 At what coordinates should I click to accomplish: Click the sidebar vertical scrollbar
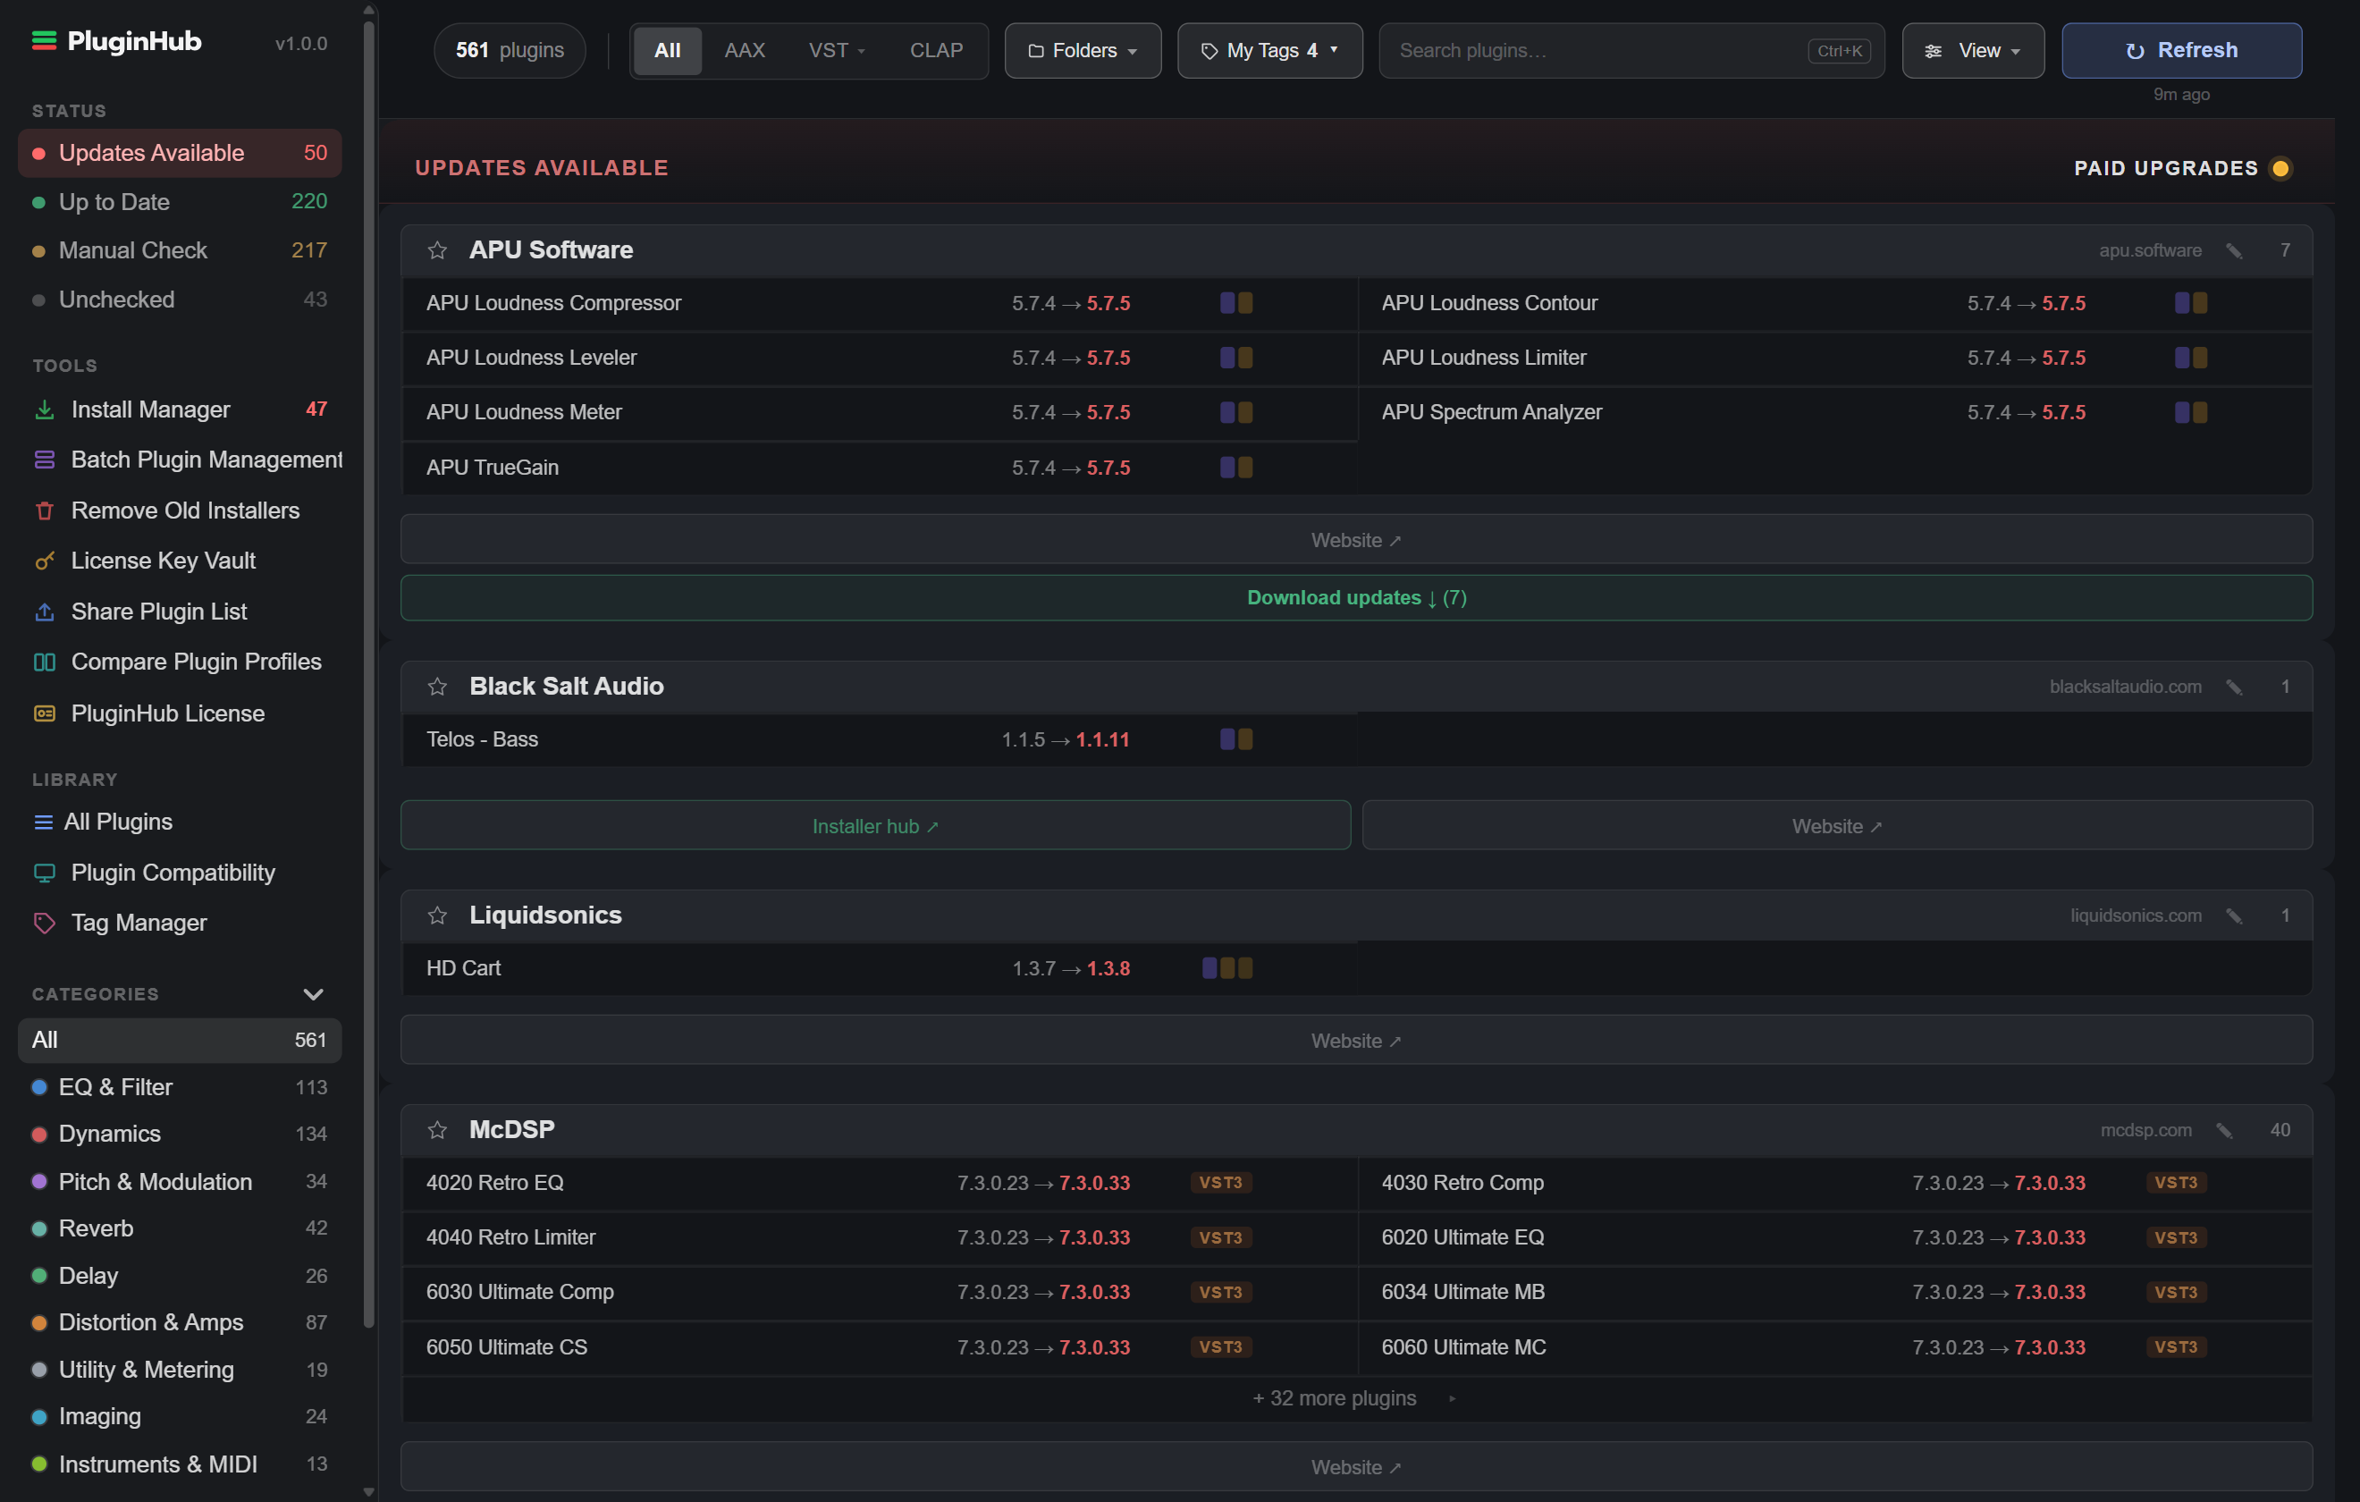coord(368,674)
